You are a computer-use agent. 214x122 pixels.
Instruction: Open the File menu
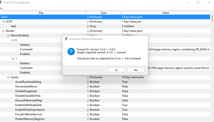[x=1, y=8]
